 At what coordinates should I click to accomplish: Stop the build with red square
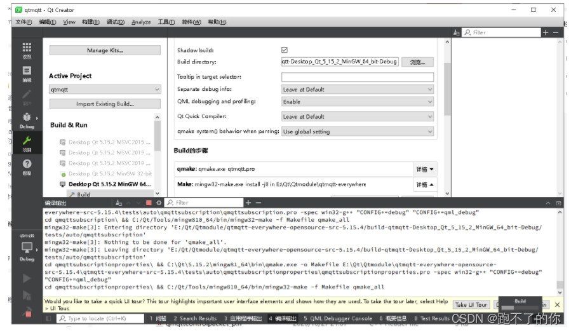[149, 203]
